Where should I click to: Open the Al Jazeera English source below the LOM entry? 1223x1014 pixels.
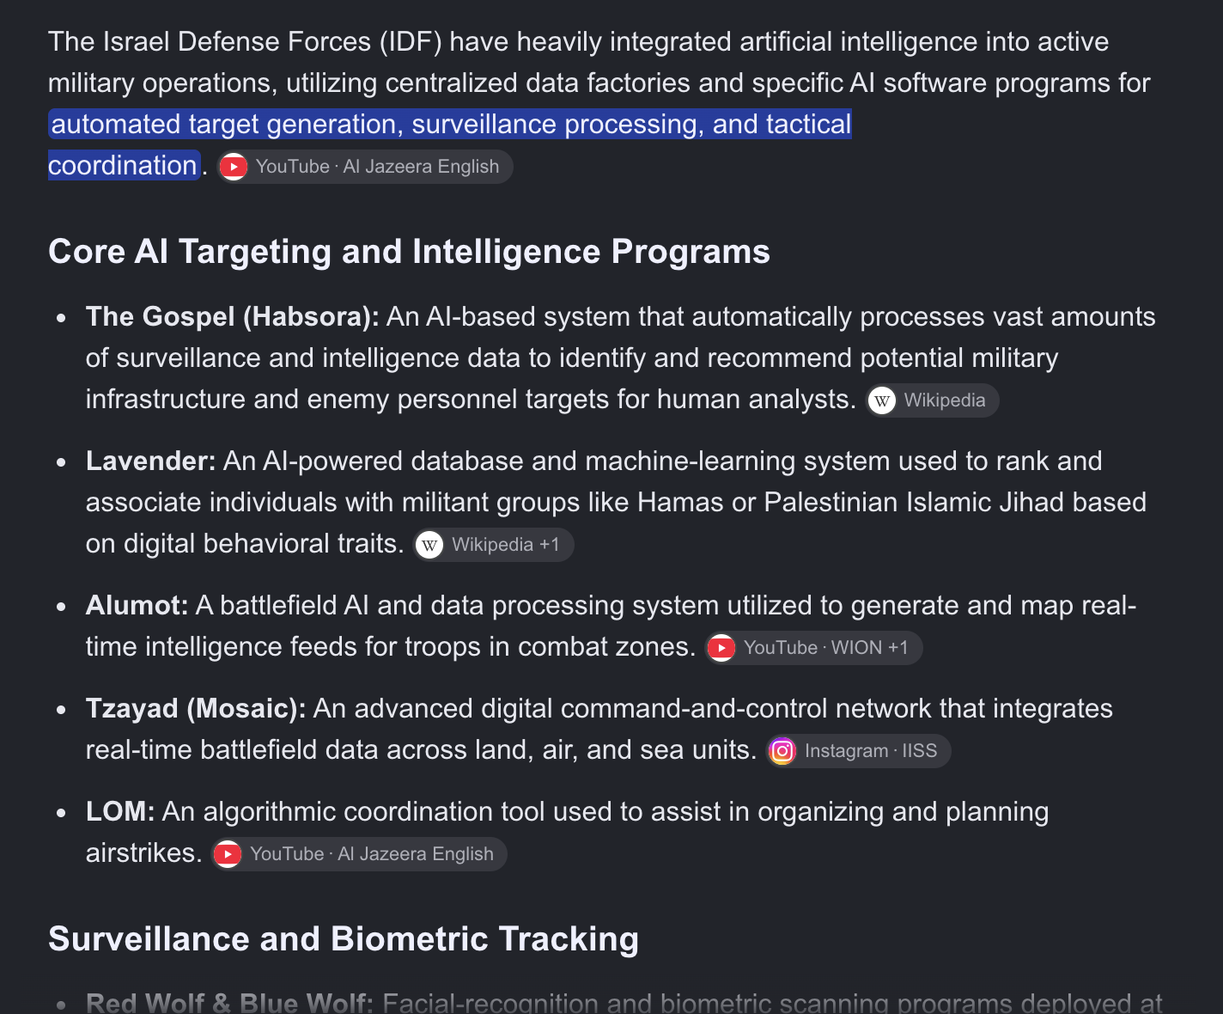point(360,854)
